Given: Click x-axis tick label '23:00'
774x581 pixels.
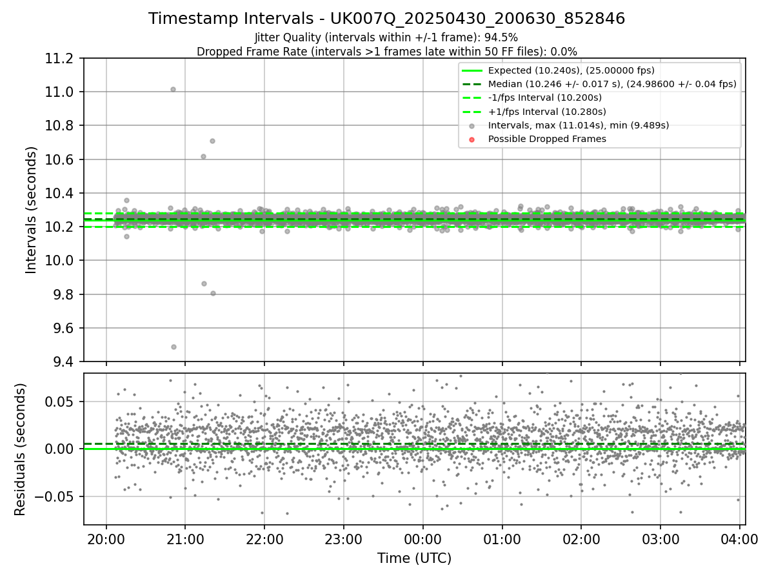Looking at the screenshot, I should tap(344, 538).
